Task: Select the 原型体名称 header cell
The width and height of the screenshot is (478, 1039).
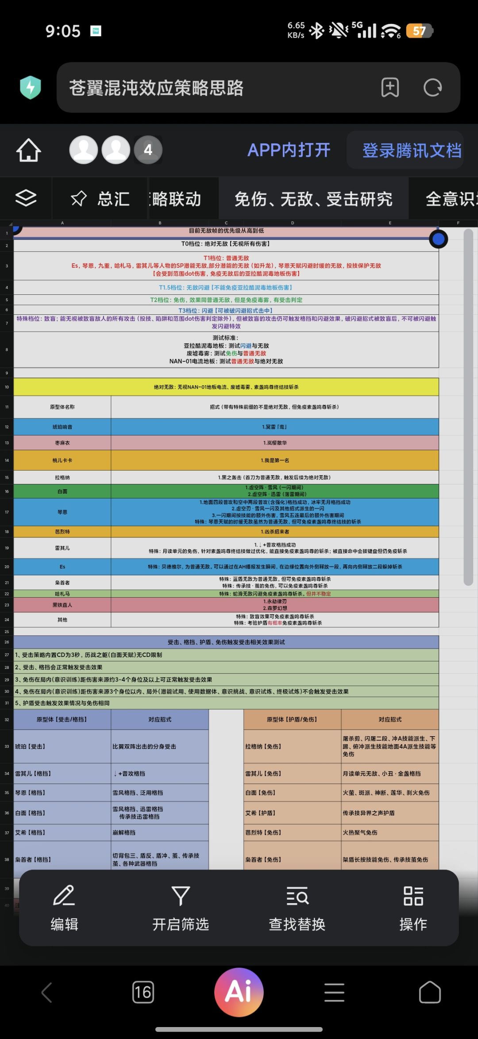Action: coord(62,407)
